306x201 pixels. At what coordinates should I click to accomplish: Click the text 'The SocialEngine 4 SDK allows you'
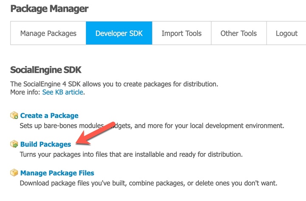[x=62, y=84]
